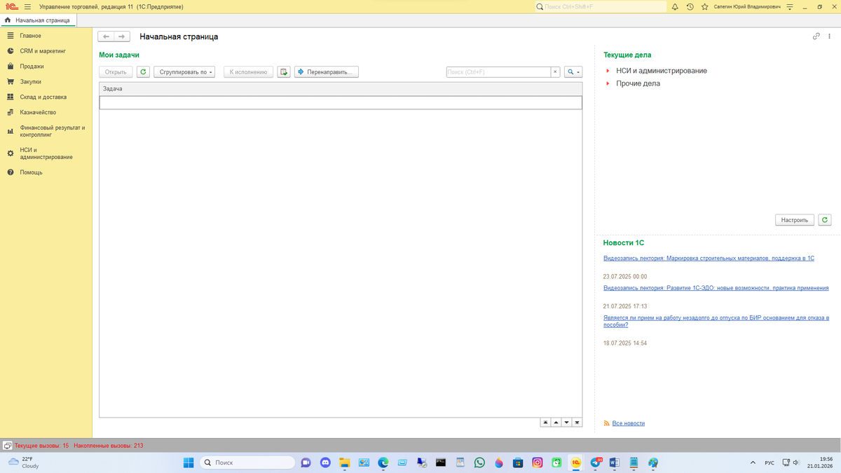Open Все новости link
Viewport: 841px width, 473px height.
point(628,423)
